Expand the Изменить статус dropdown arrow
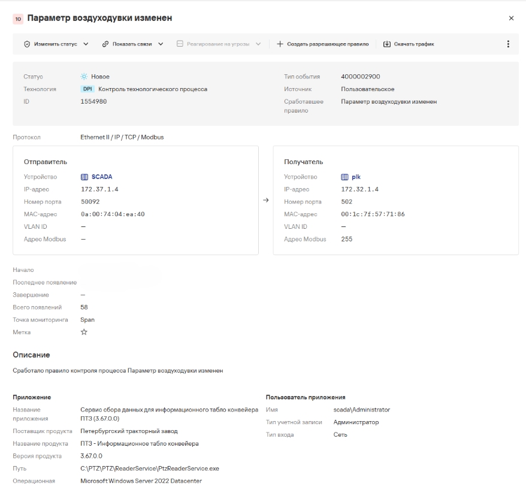This screenshot has height=484, width=526. pyautogui.click(x=86, y=44)
